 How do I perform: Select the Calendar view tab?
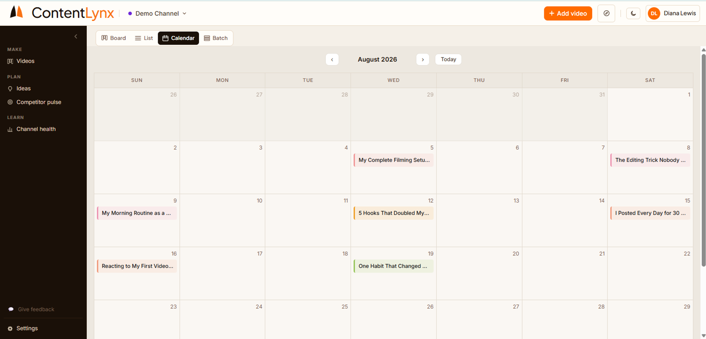178,38
